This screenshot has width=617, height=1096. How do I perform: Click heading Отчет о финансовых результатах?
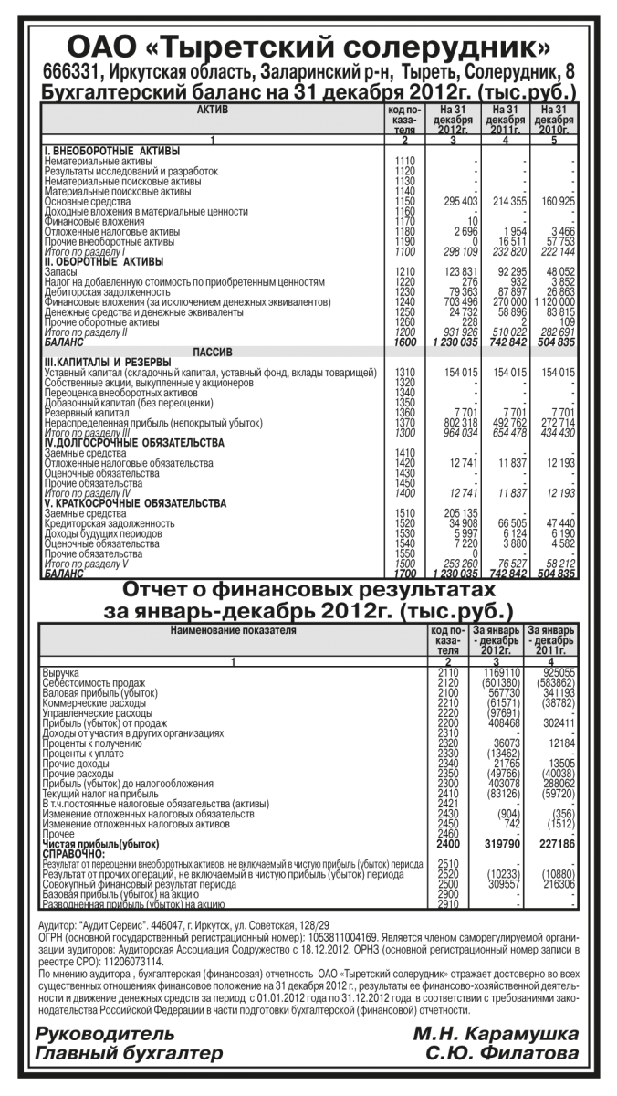(308, 587)
